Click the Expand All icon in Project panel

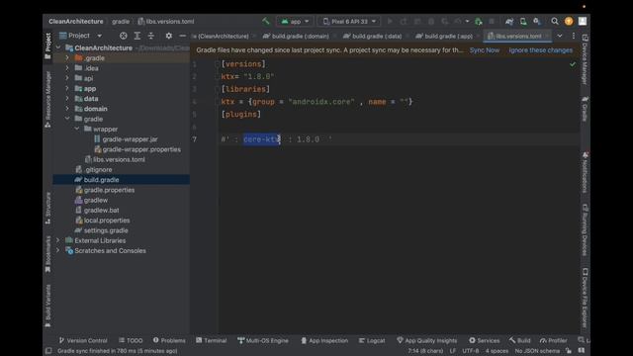coord(137,36)
